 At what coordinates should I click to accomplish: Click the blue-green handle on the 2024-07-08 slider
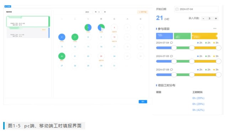click(174, 75)
